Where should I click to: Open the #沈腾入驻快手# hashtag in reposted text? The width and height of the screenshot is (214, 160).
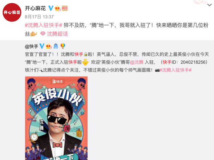coord(176,70)
